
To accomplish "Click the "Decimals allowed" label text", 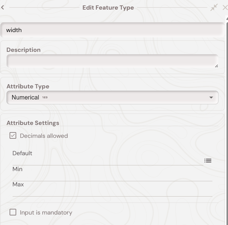I will [44, 136].
